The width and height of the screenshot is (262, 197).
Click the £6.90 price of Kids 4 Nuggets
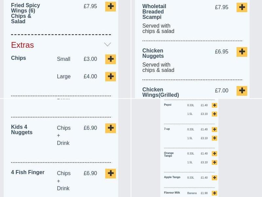(x=90, y=128)
